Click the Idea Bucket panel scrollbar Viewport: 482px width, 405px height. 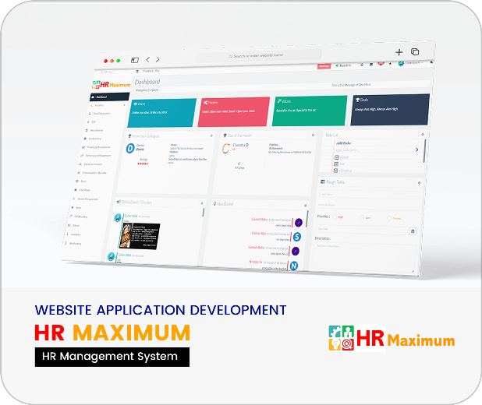307,219
